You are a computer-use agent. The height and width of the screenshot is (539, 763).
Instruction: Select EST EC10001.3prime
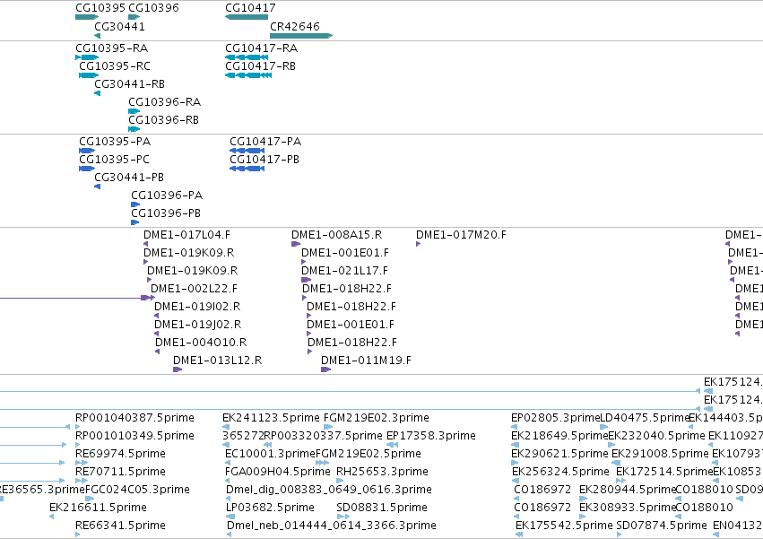point(270,455)
